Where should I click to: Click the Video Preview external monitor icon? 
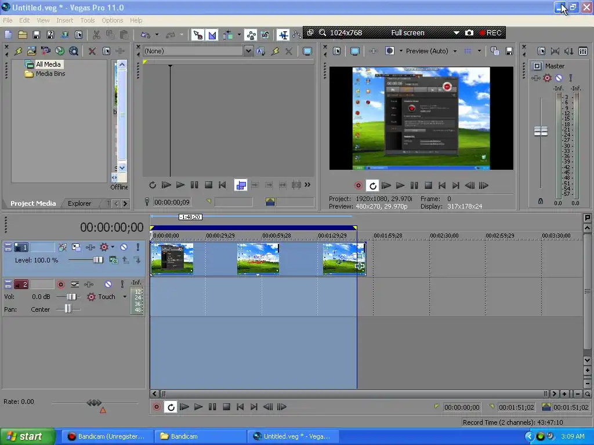pyautogui.click(x=354, y=51)
